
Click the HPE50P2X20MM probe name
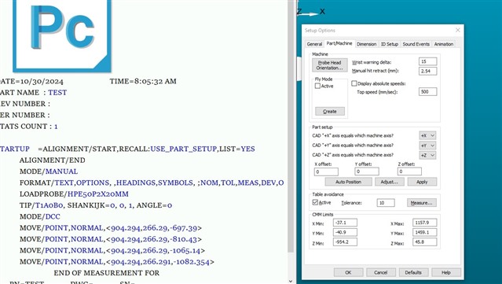[x=98, y=194]
